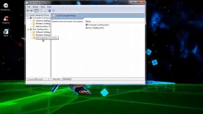Viewport: 203px width, 114px height.
Task: Click the Computer Configuration icon in the Name list
Action: click(x=87, y=25)
